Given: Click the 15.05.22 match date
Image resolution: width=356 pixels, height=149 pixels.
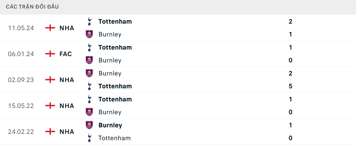Looking at the screenshot, I should [21, 106].
